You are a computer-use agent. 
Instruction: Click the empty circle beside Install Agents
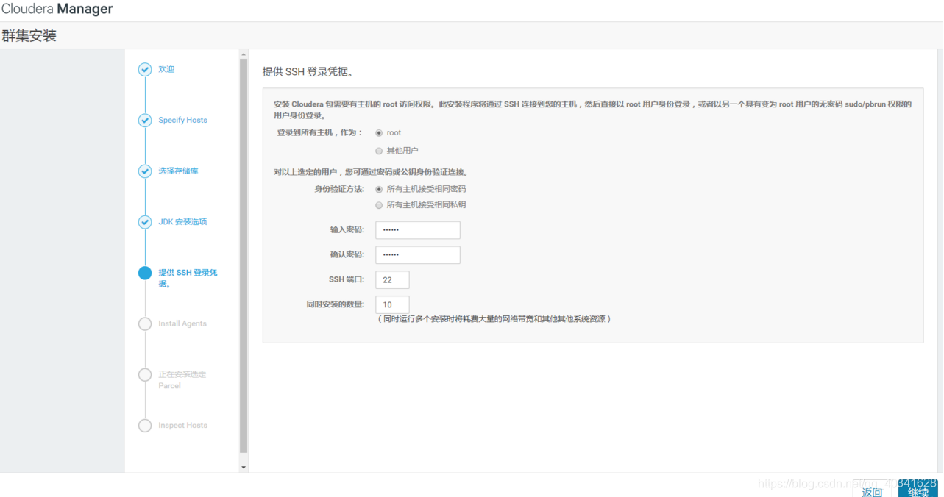tap(145, 323)
